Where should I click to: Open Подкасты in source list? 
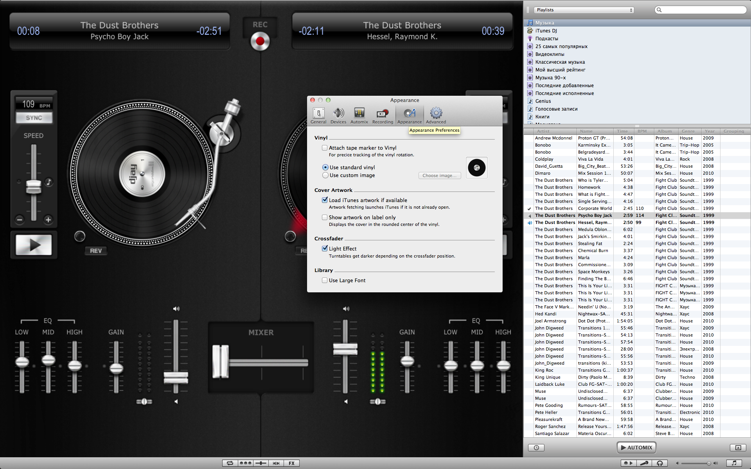click(637, 39)
